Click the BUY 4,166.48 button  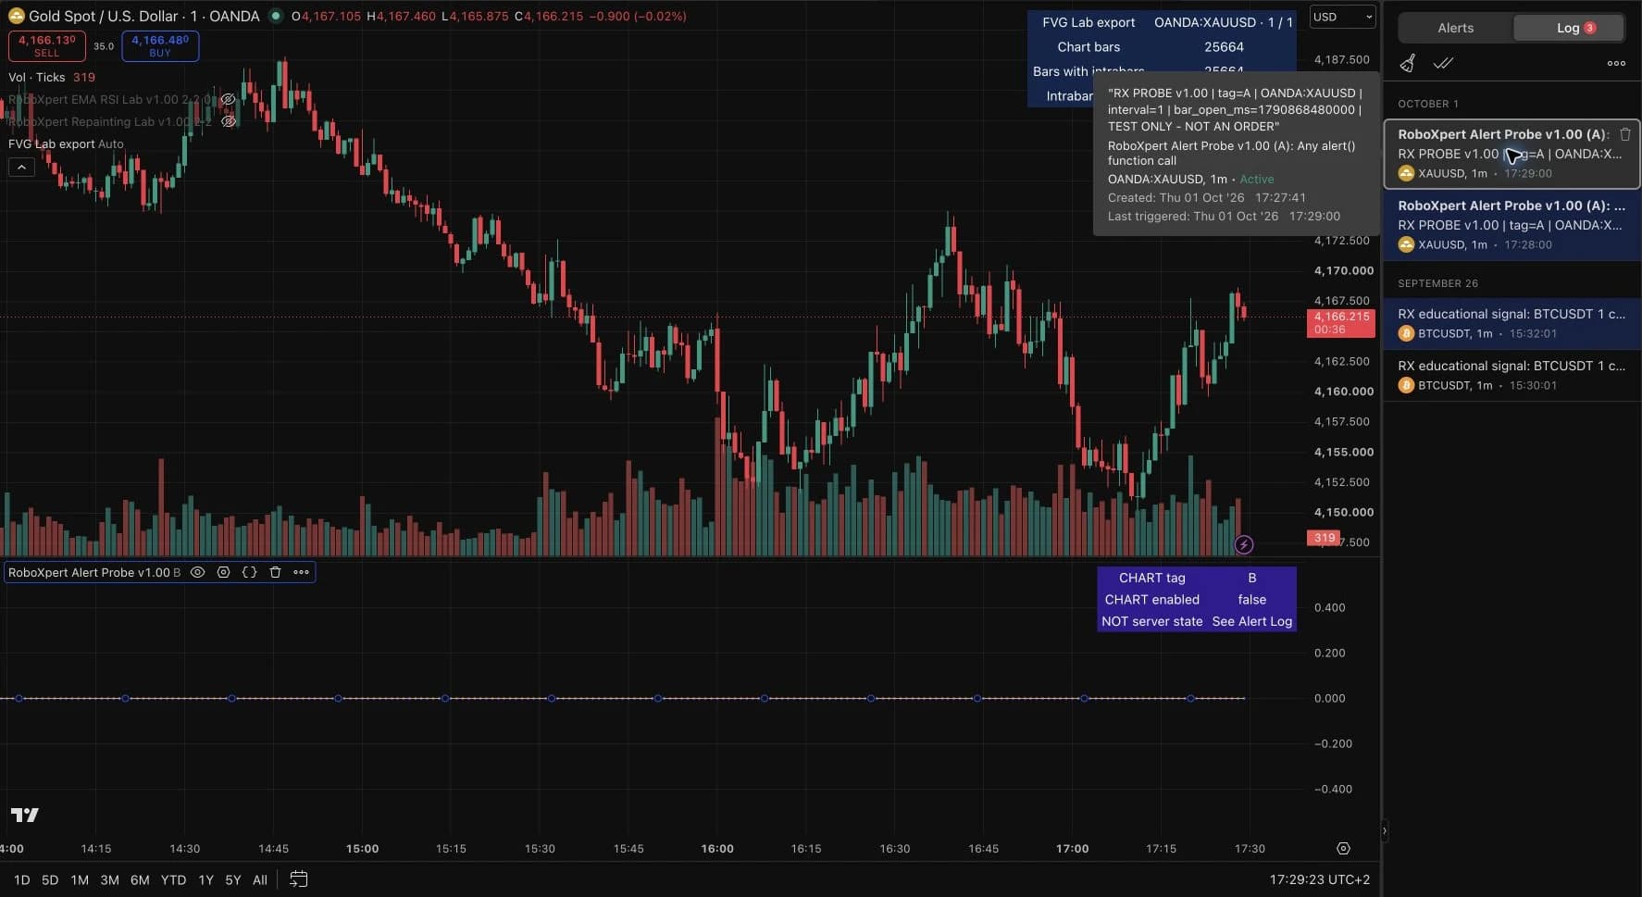[160, 45]
